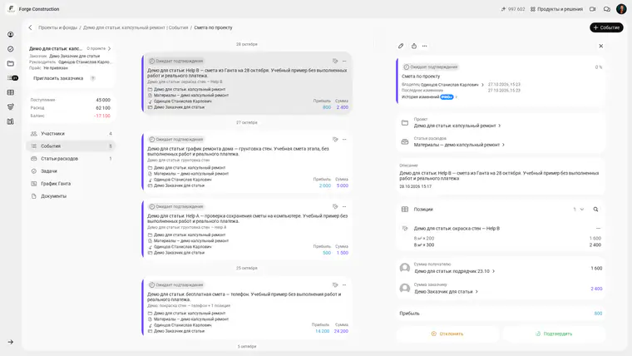Click Проекты и фонды breadcrumb
Image resolution: width=632 pixels, height=356 pixels.
click(57, 27)
